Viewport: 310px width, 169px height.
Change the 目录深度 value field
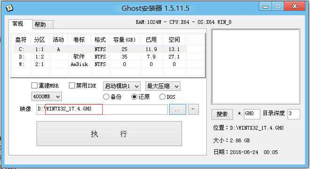coord(294,114)
